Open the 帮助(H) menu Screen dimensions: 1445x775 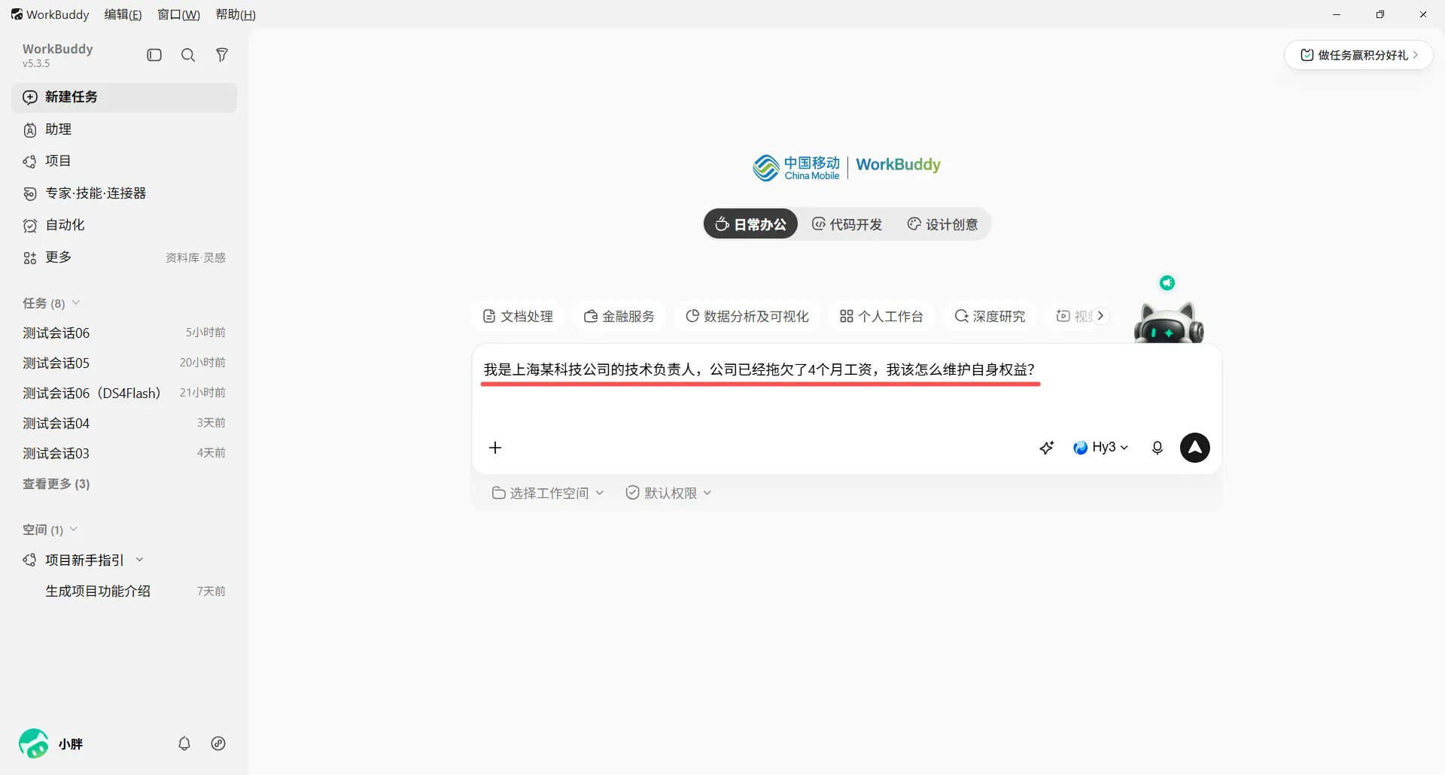(x=236, y=14)
